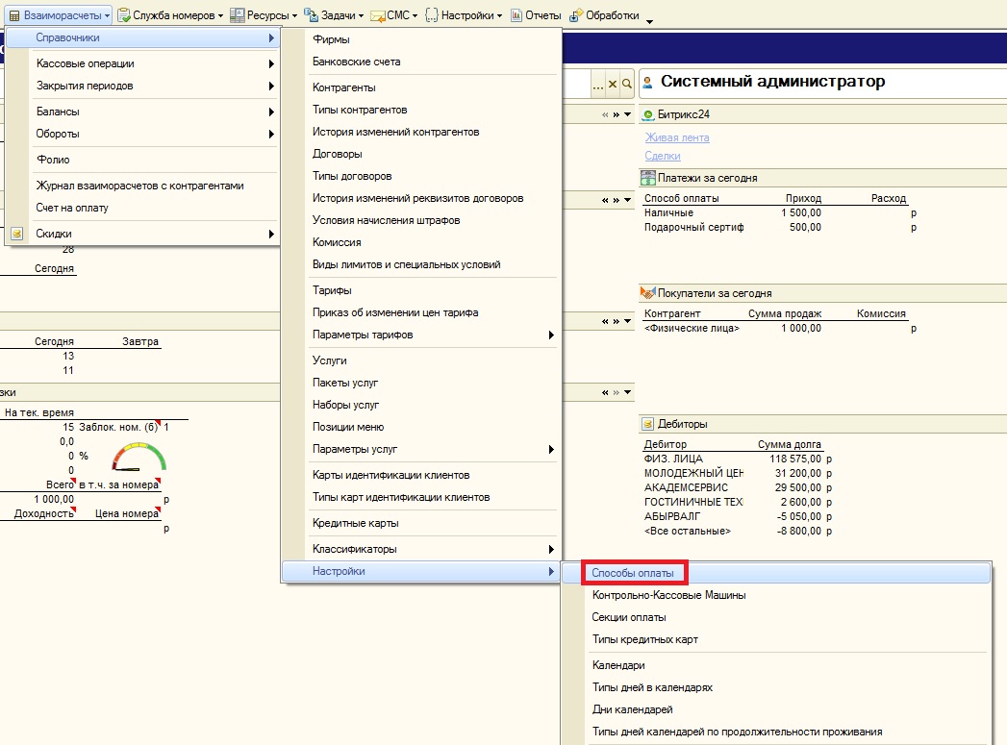Click МОЛОДЕЖНЫЙ ЦЕН debtor row

[x=738, y=473]
